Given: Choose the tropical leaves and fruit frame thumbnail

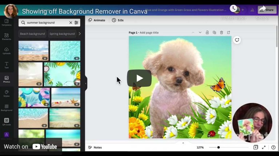Looking at the screenshot, I should [x=62, y=74].
